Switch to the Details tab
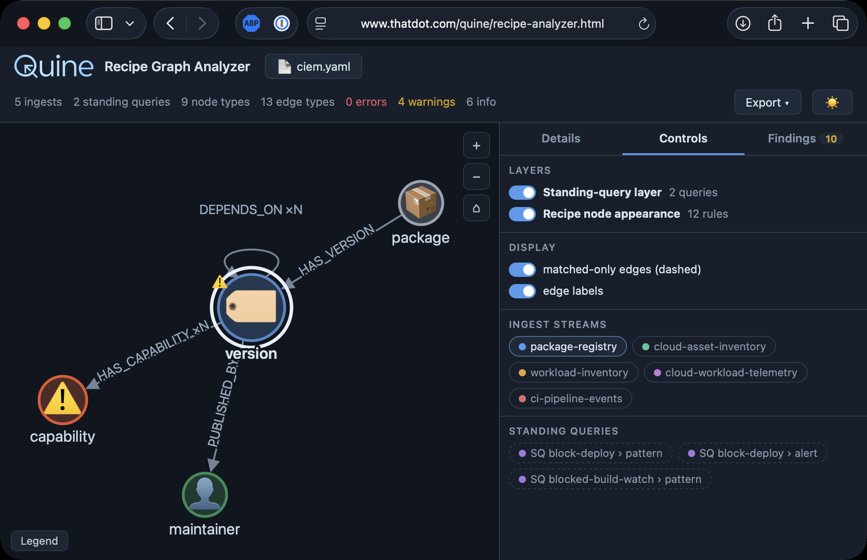The width and height of the screenshot is (867, 560). pyautogui.click(x=561, y=139)
